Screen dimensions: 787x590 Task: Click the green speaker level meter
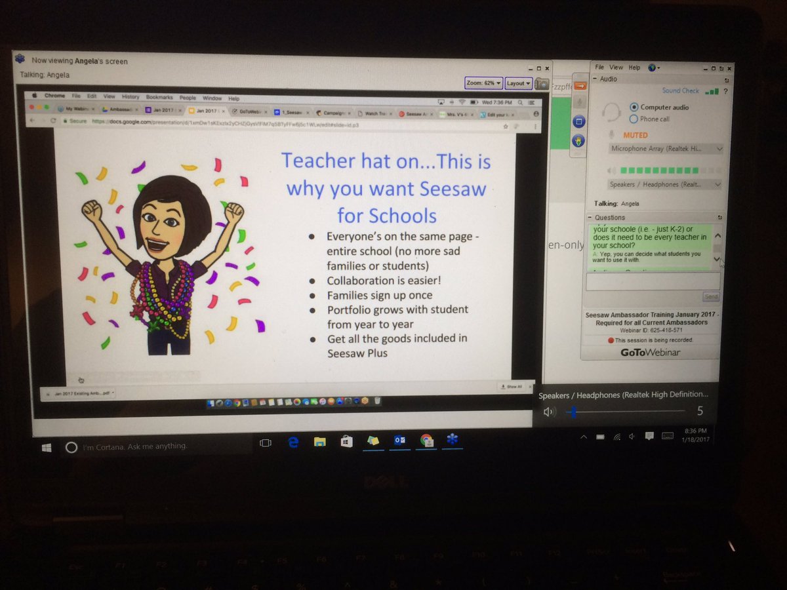[670, 170]
